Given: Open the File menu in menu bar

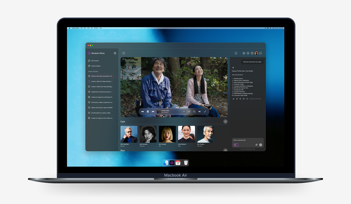Looking at the screenshot, I should click(x=82, y=28).
